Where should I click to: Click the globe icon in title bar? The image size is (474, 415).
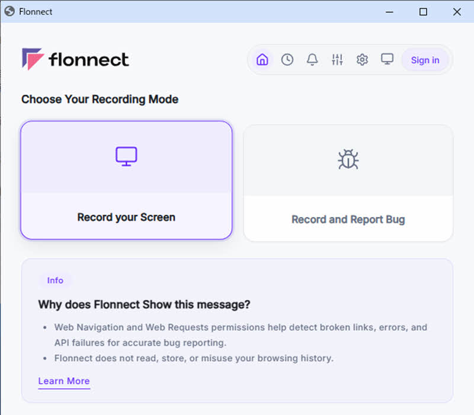[x=9, y=11]
